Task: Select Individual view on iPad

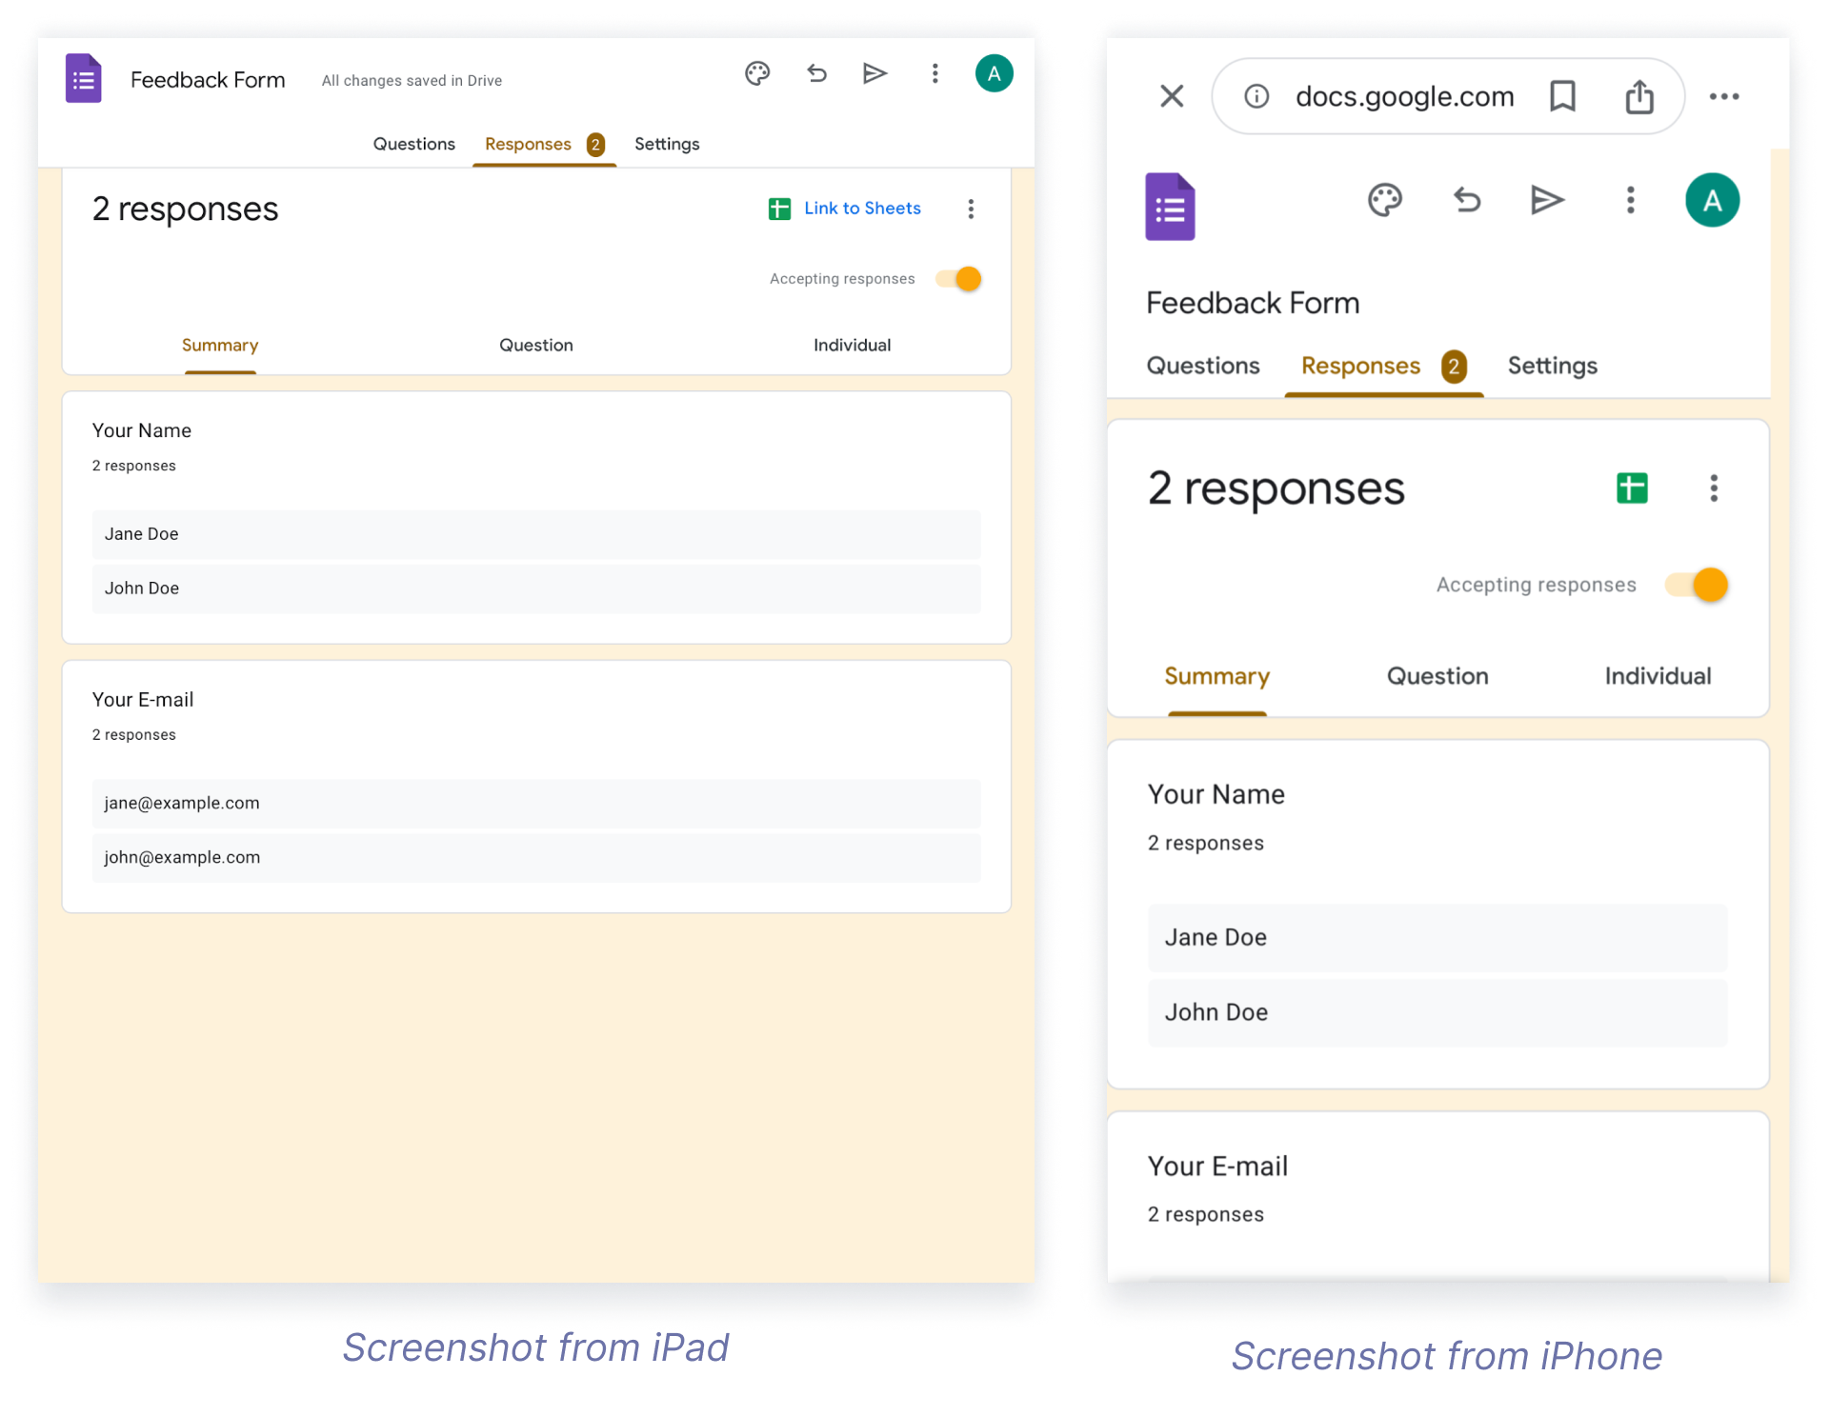Action: click(x=852, y=345)
